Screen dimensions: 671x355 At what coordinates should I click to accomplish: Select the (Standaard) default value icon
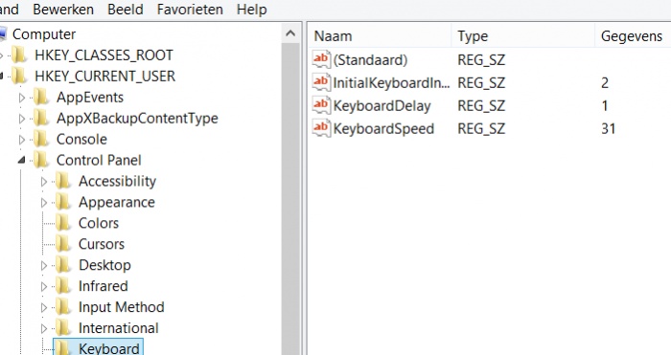(x=321, y=59)
